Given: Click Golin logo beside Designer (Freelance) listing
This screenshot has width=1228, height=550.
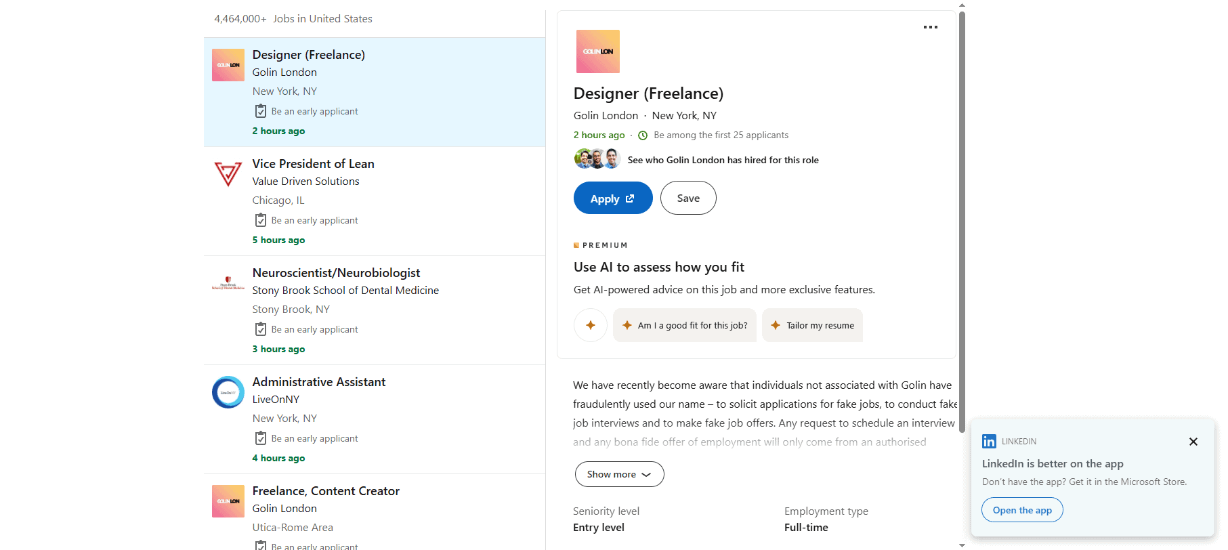Looking at the screenshot, I should point(228,65).
